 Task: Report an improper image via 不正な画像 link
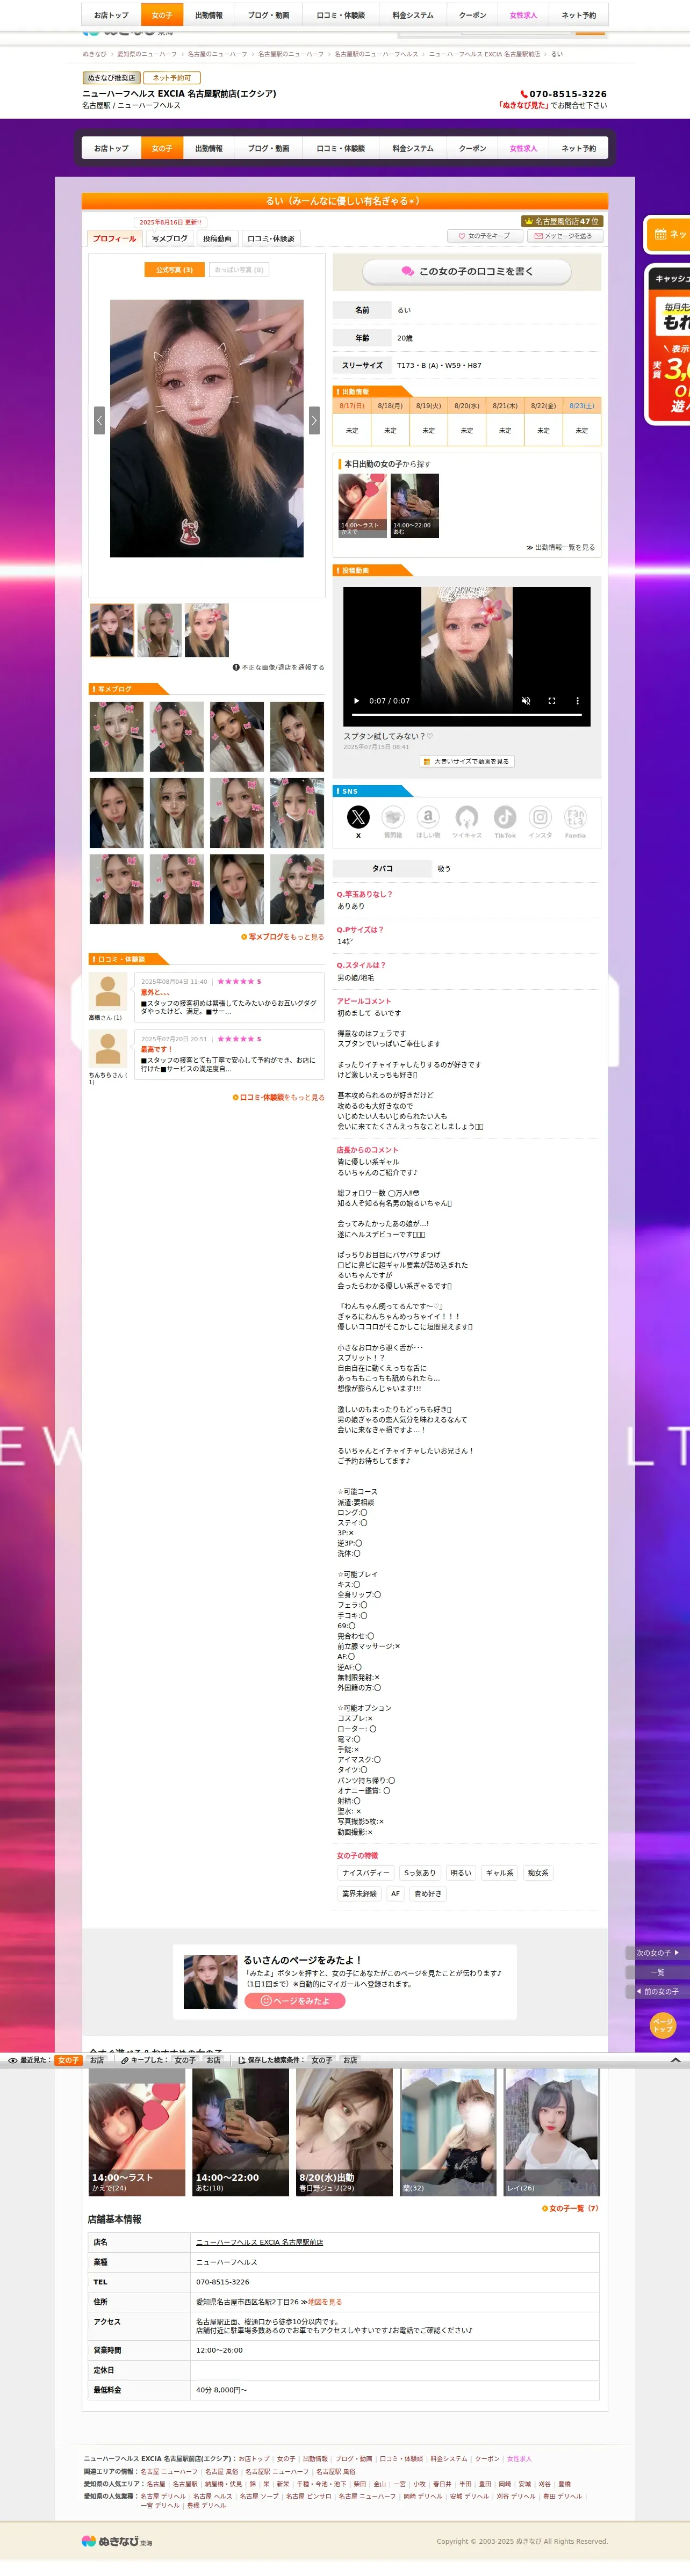(279, 667)
